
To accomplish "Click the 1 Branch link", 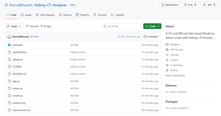I will pos(32,26).
